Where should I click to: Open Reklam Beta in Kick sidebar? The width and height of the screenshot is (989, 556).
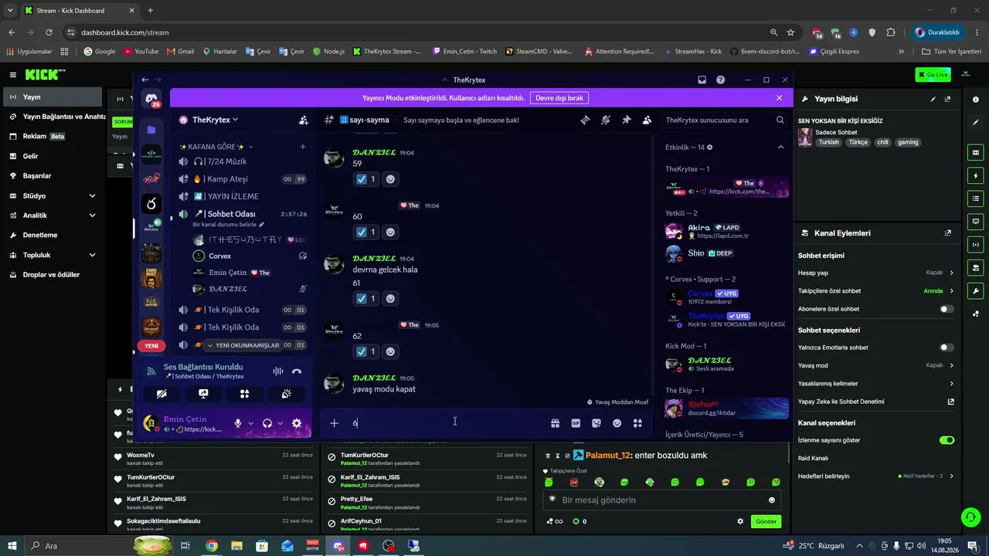coord(53,136)
